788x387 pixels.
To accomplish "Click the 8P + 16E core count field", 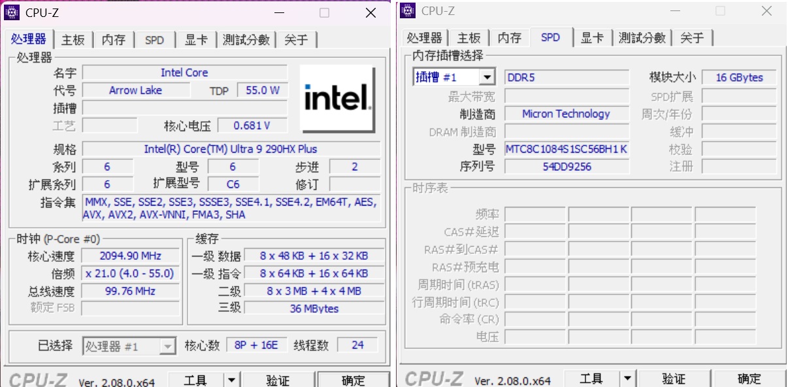I will click(256, 345).
